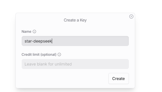The image size is (162, 92).
Task: Tap the info circle beside Credit limit
Action: click(x=59, y=54)
